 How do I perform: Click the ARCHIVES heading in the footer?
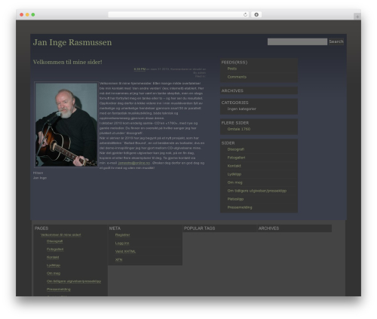(268, 229)
